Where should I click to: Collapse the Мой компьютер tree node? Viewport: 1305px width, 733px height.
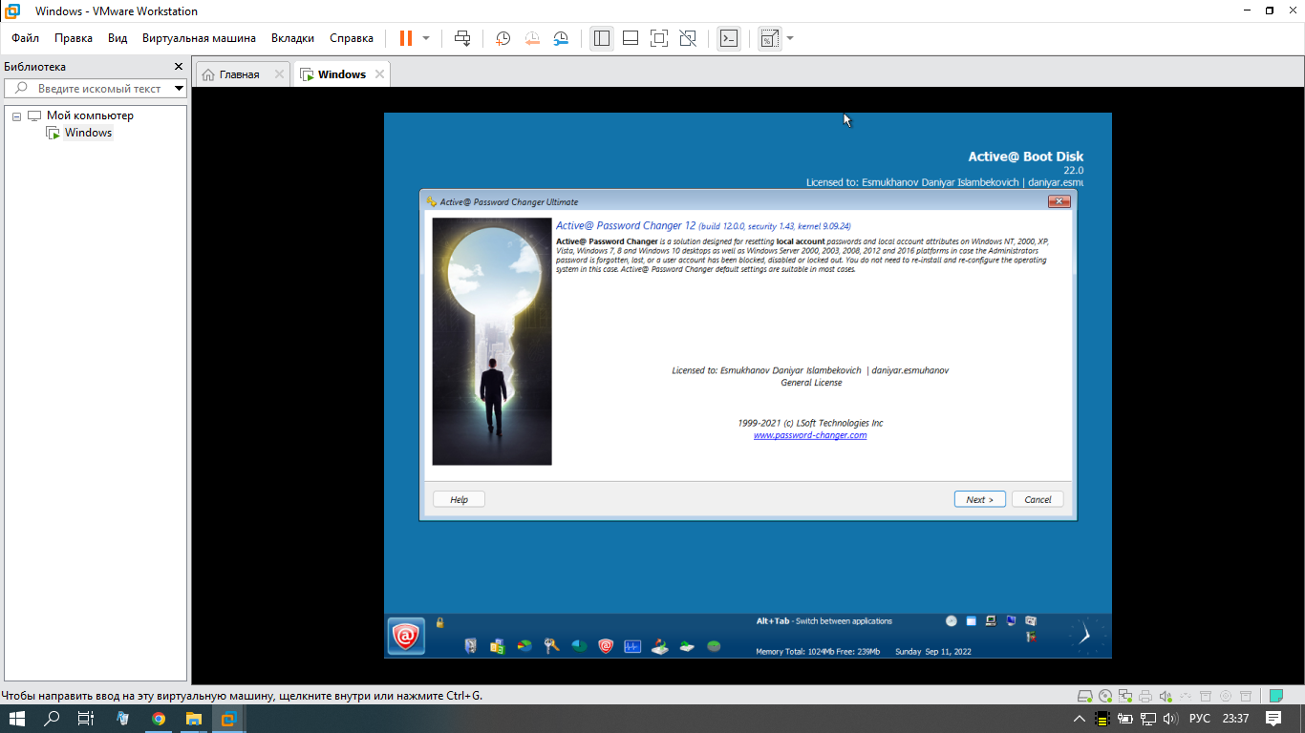coord(16,115)
